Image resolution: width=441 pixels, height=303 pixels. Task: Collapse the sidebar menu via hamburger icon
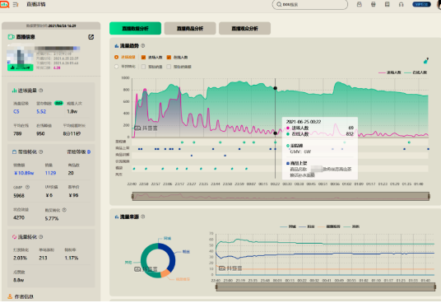click(16, 4)
